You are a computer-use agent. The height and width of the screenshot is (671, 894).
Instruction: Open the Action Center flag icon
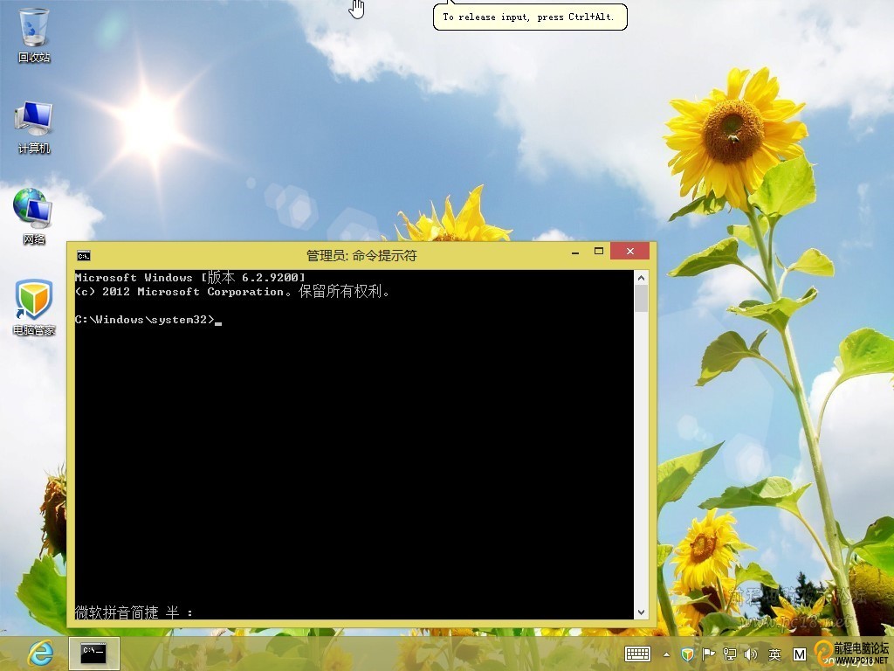pyautogui.click(x=709, y=654)
